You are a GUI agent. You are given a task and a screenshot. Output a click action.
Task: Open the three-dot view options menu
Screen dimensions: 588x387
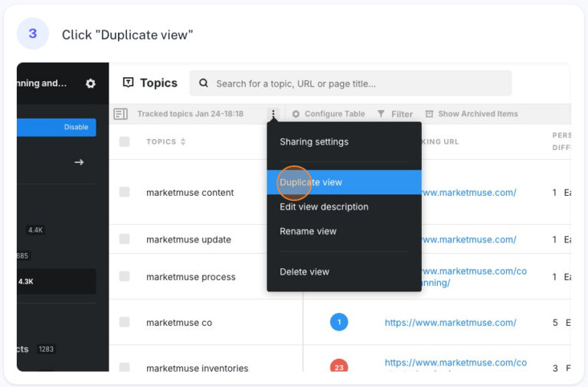[x=273, y=113]
